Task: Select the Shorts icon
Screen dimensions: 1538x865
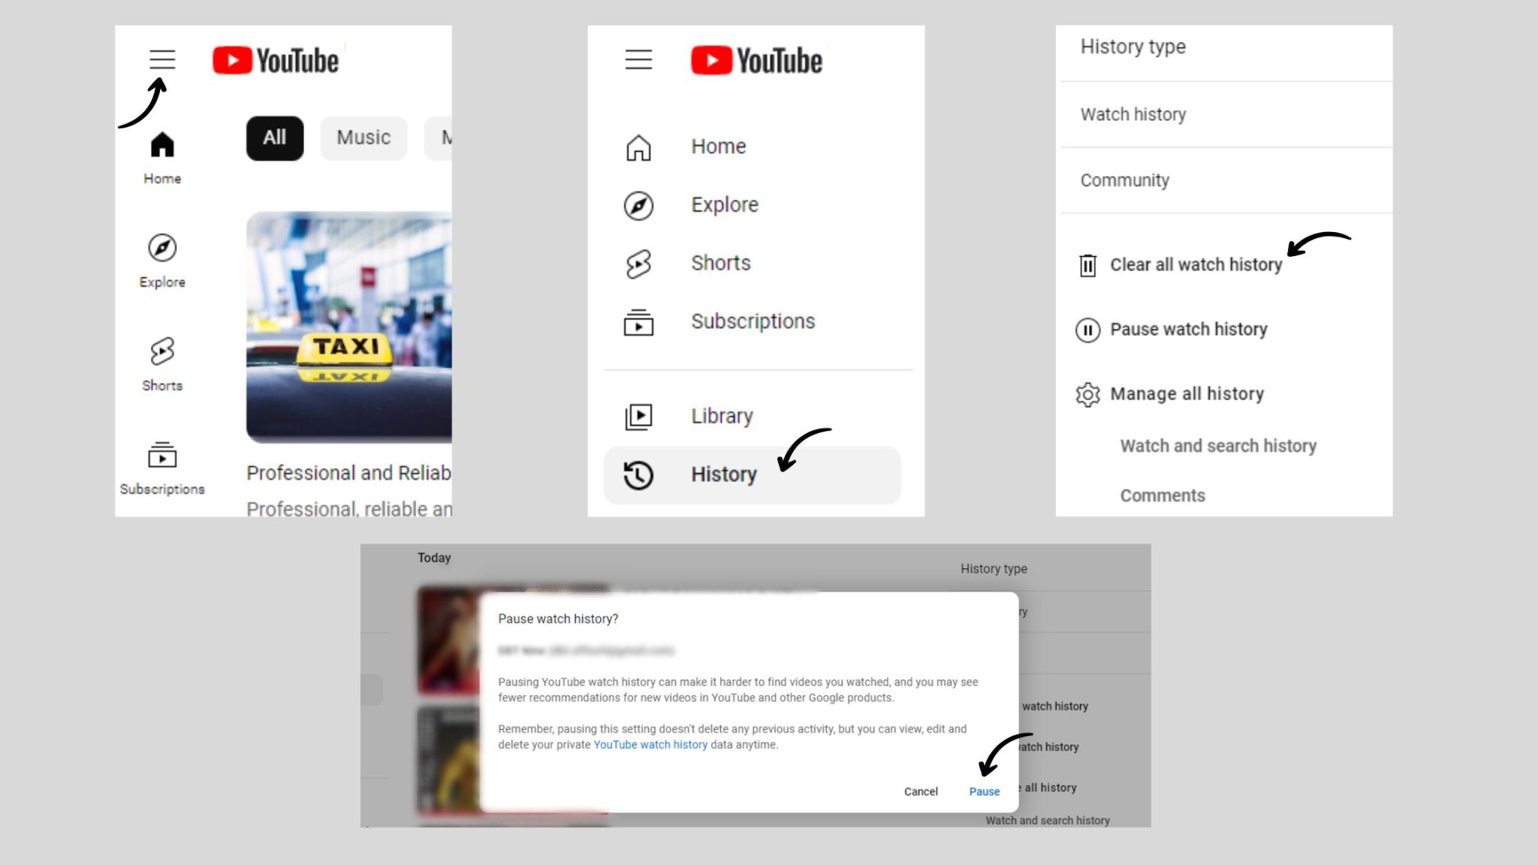Action: click(161, 353)
